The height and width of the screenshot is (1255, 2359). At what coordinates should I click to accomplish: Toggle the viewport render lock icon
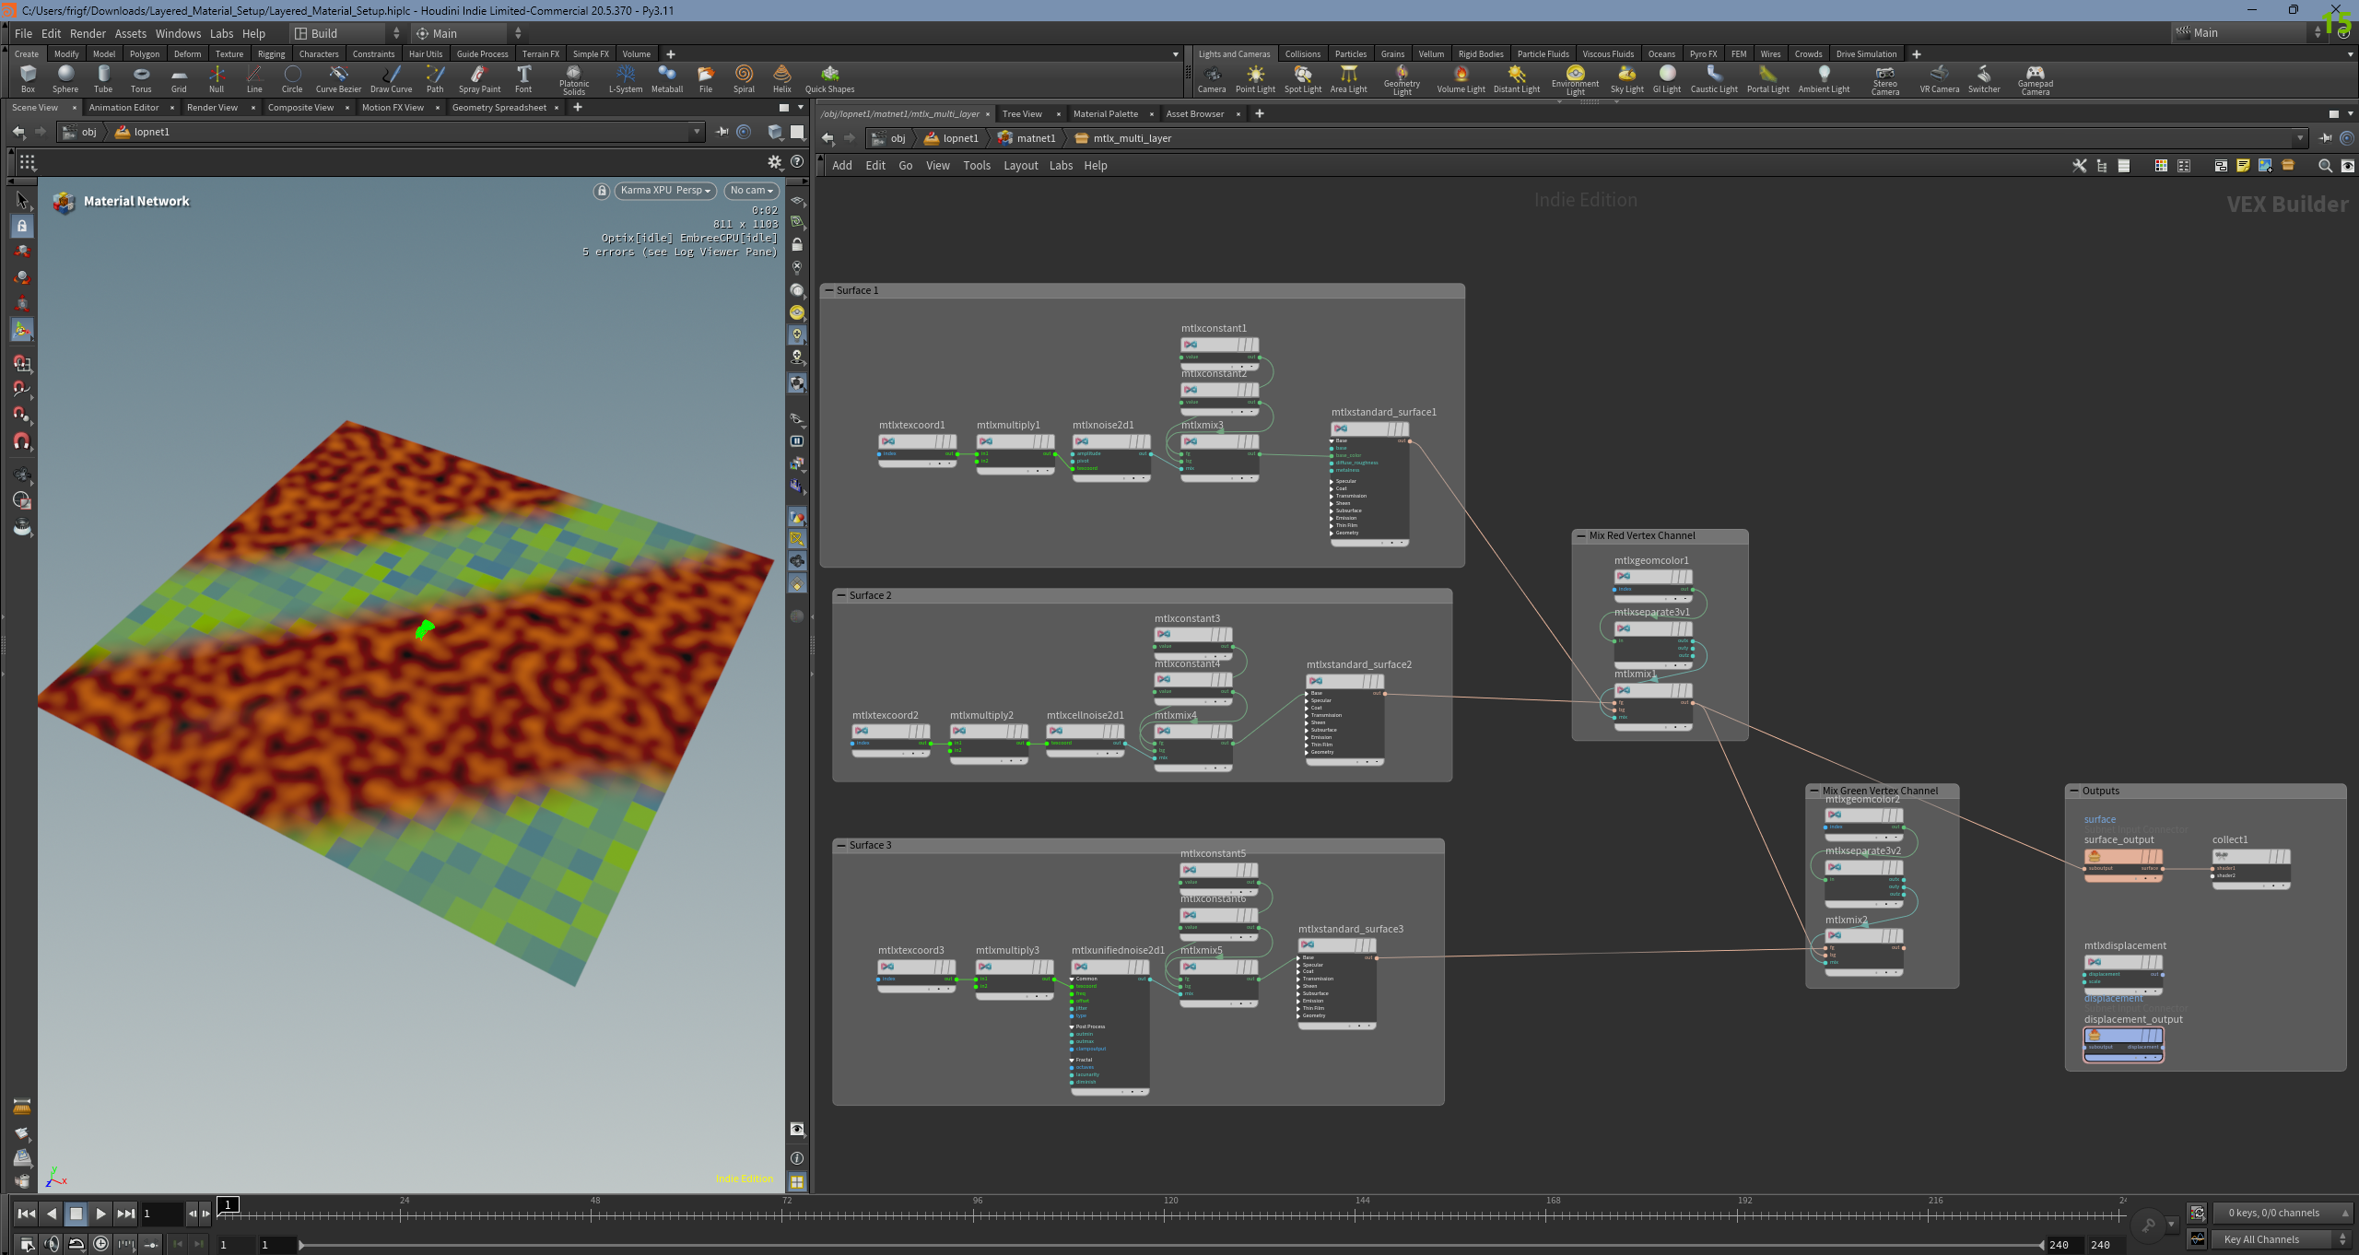(602, 191)
